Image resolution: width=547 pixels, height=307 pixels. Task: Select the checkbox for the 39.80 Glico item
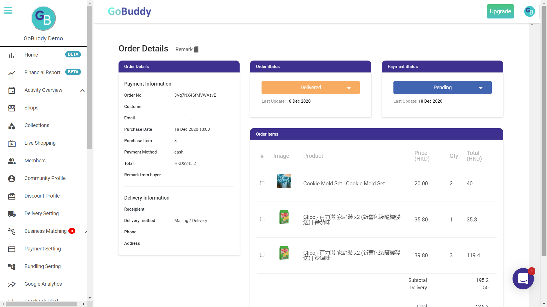[262, 255]
